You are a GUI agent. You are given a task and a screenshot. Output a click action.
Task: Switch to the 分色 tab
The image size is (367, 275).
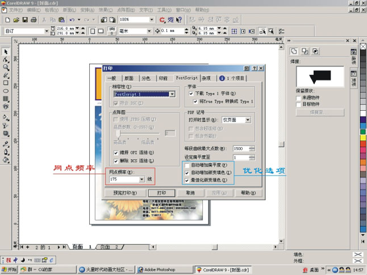[146, 78]
